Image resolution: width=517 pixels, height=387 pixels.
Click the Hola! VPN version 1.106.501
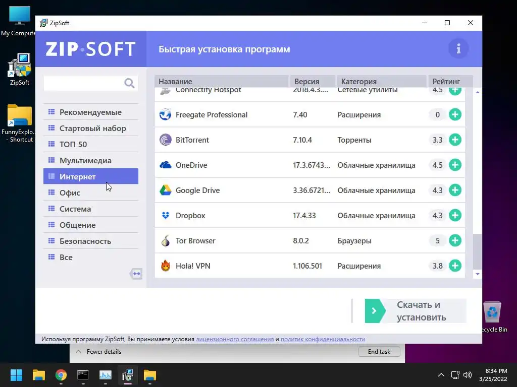(x=307, y=266)
